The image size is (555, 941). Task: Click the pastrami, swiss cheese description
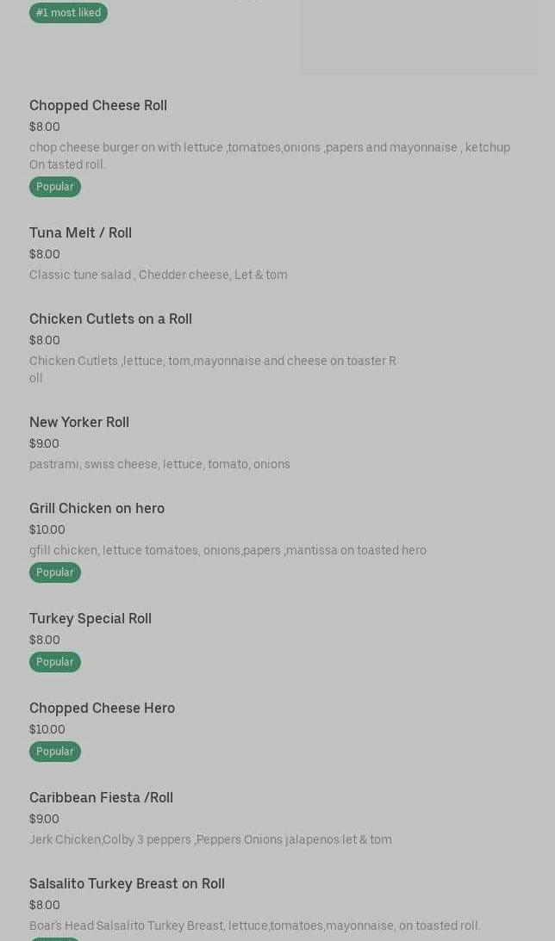tap(159, 464)
